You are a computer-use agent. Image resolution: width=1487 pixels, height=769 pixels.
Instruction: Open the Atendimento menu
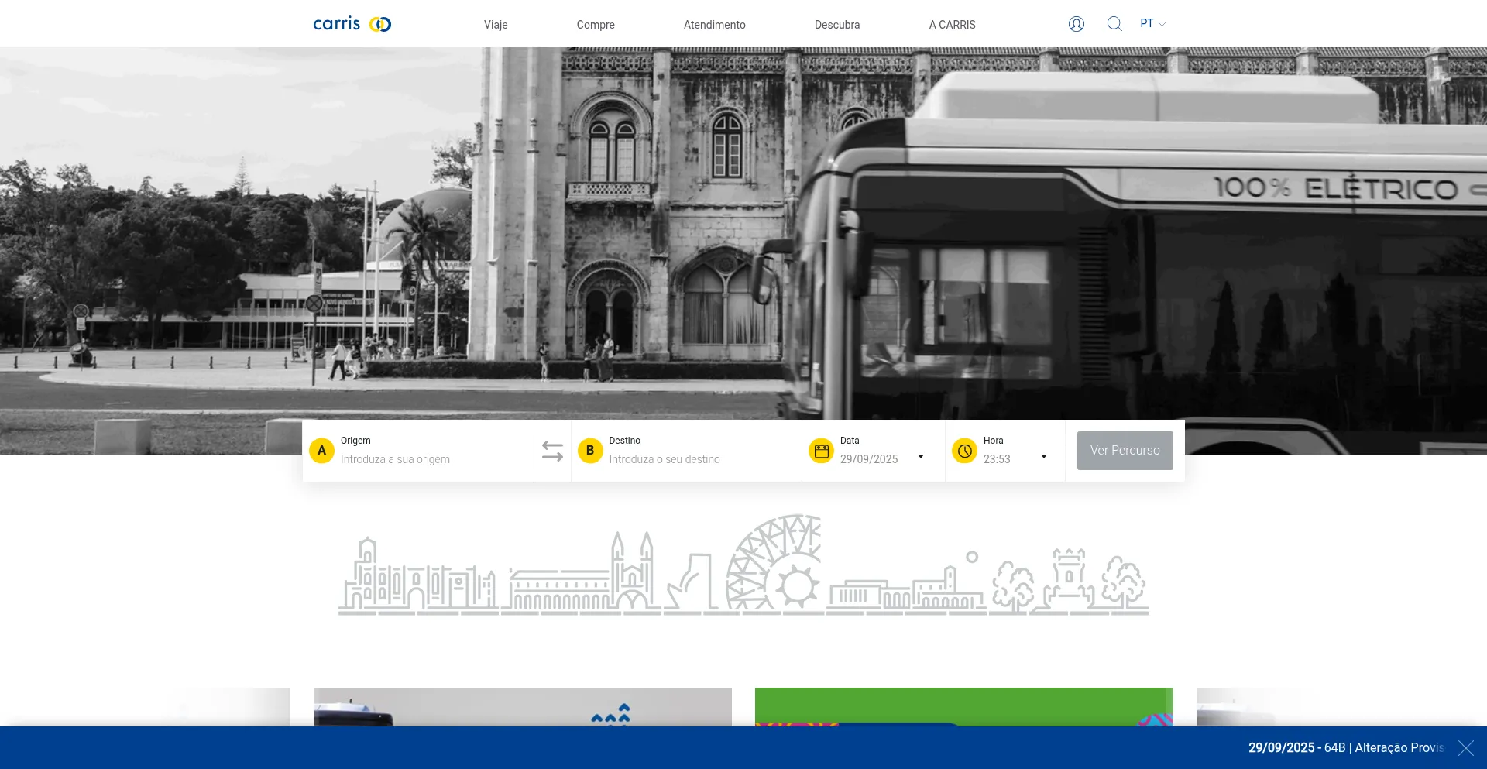pyautogui.click(x=715, y=25)
